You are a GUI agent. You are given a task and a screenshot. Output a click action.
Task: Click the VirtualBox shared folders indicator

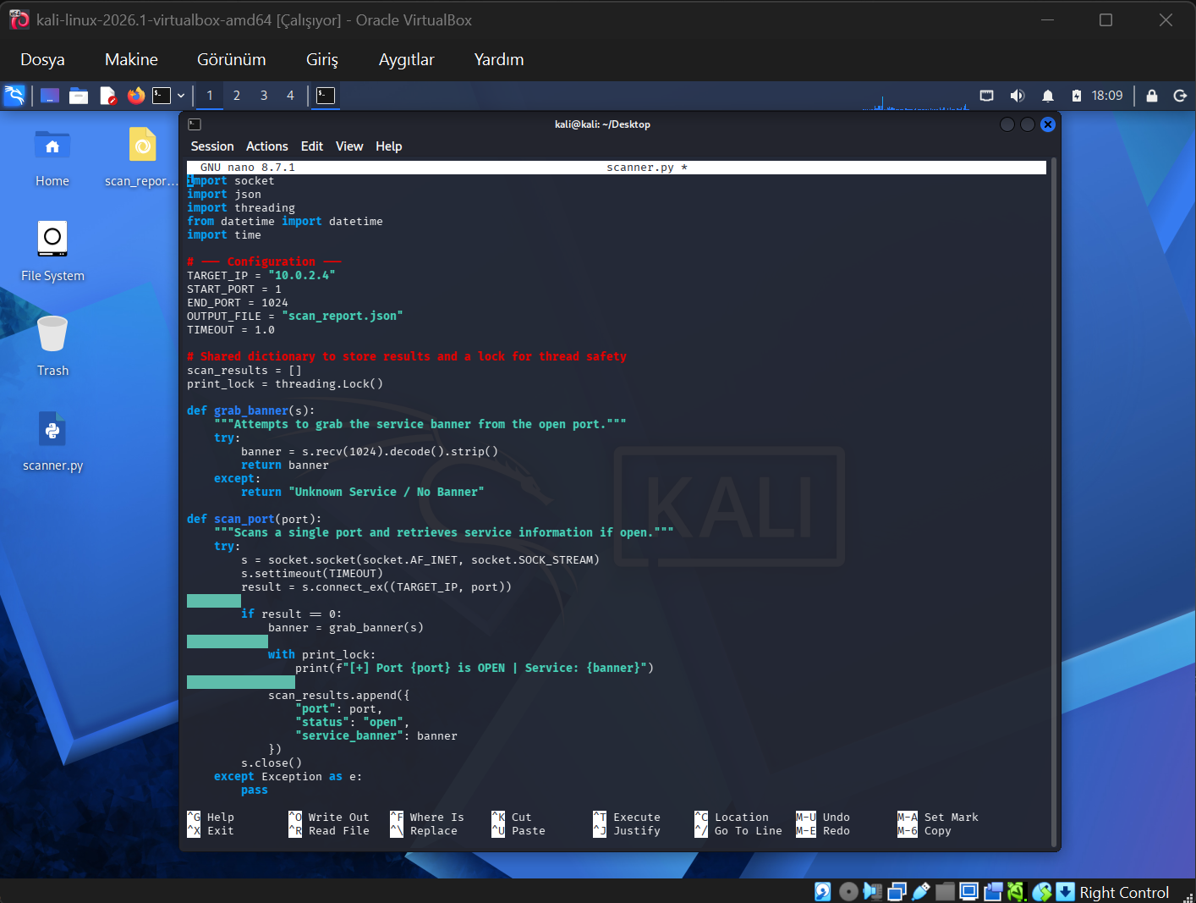945,891
